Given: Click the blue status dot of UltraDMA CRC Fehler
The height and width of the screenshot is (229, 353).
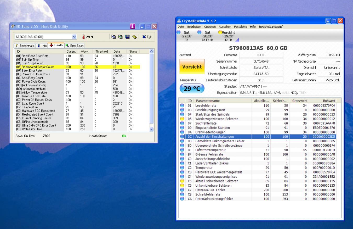Looking at the screenshot, I should [182, 190].
